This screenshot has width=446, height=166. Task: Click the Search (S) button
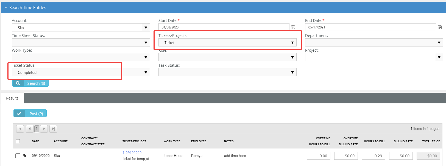pos(30,83)
